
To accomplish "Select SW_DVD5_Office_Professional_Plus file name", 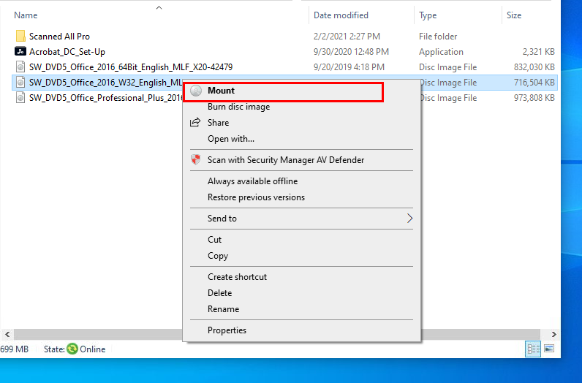I will tap(106, 98).
